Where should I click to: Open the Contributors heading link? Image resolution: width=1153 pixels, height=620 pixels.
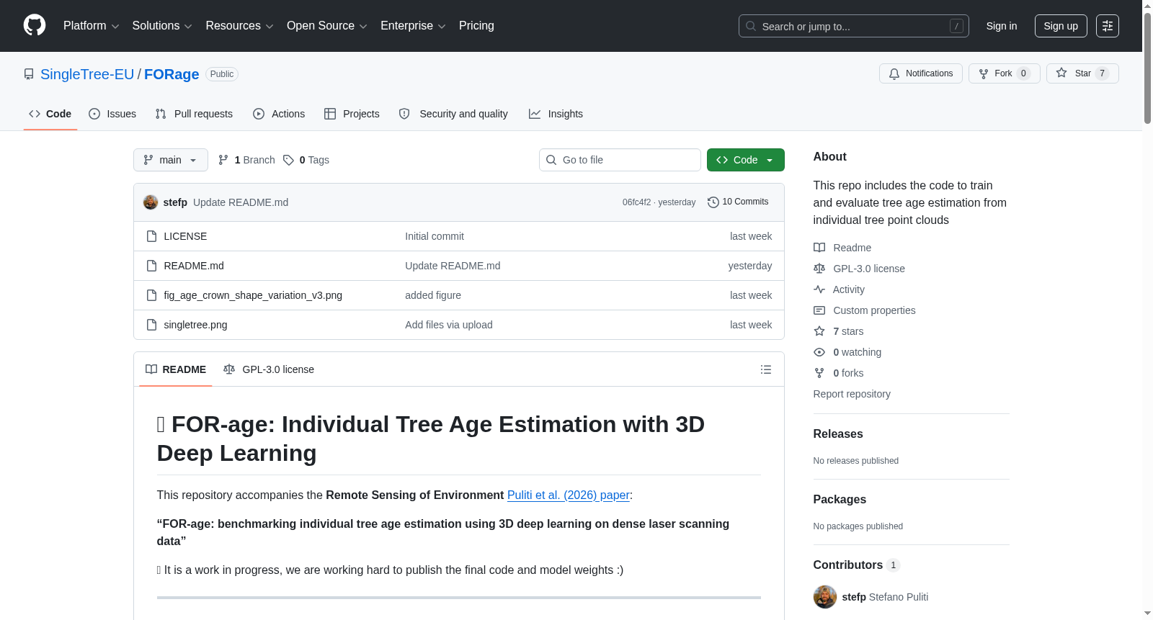857,565
